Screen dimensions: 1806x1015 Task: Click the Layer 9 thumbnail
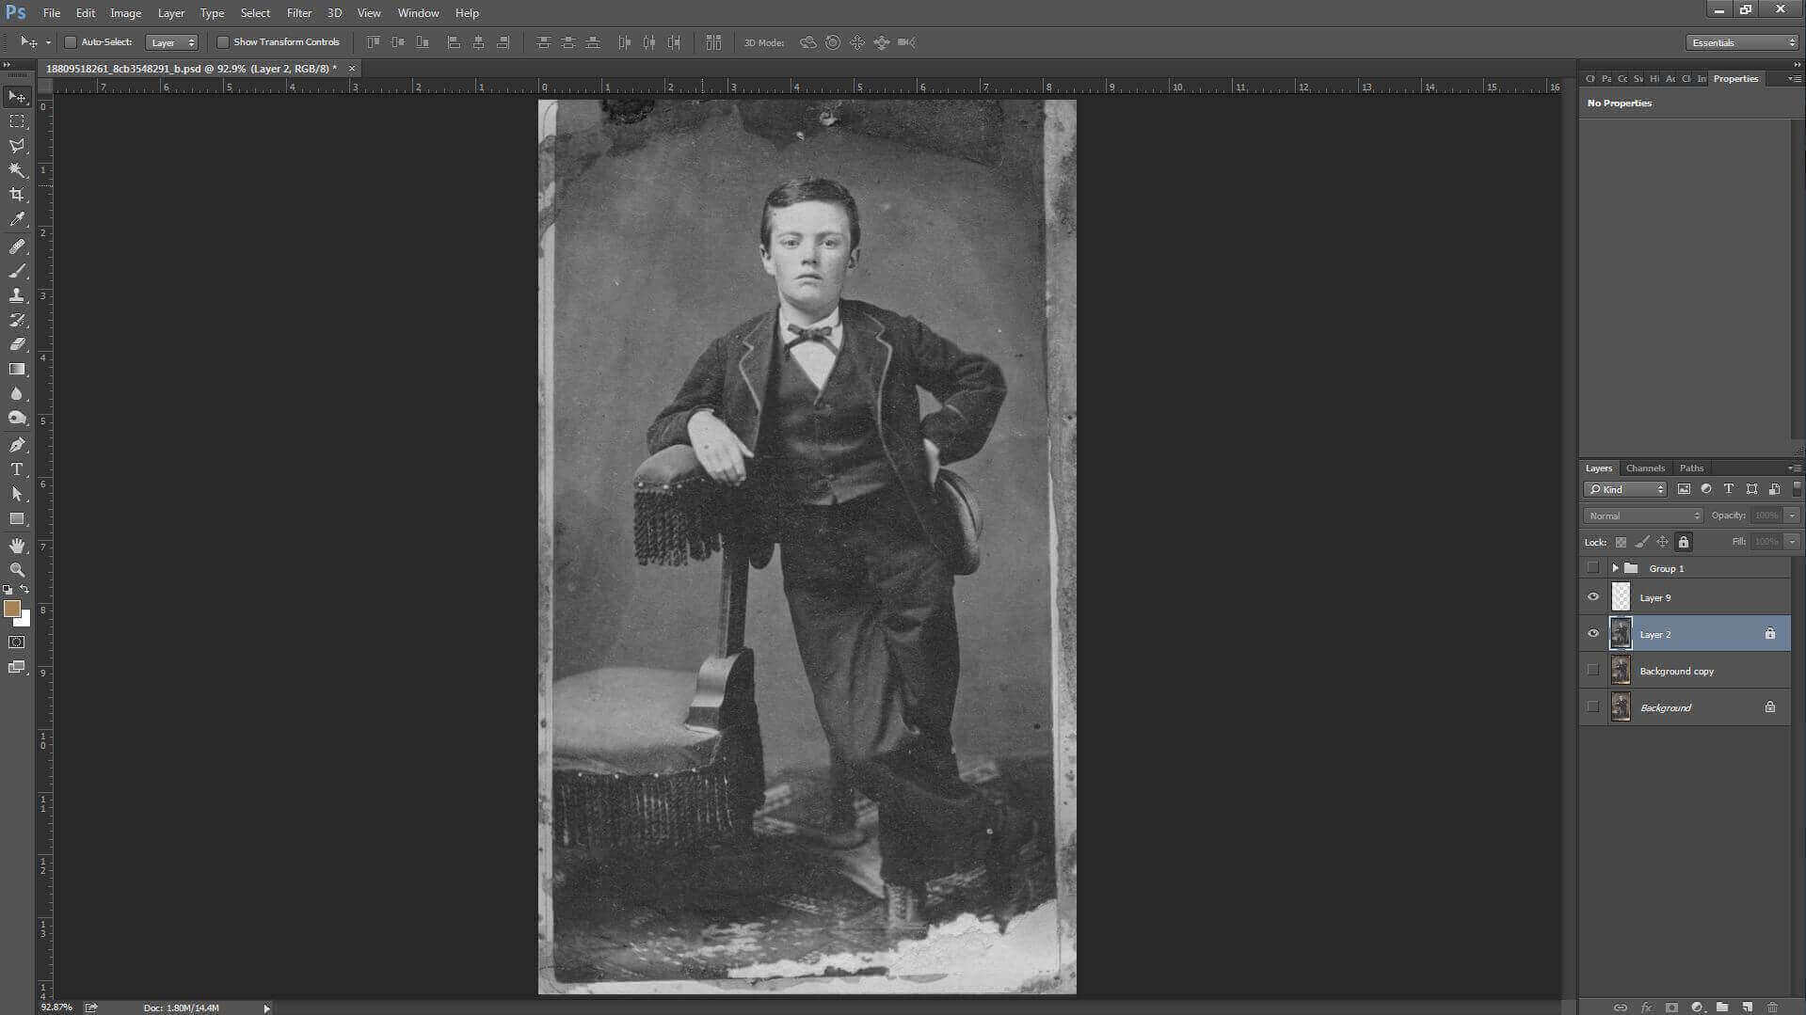click(1621, 597)
